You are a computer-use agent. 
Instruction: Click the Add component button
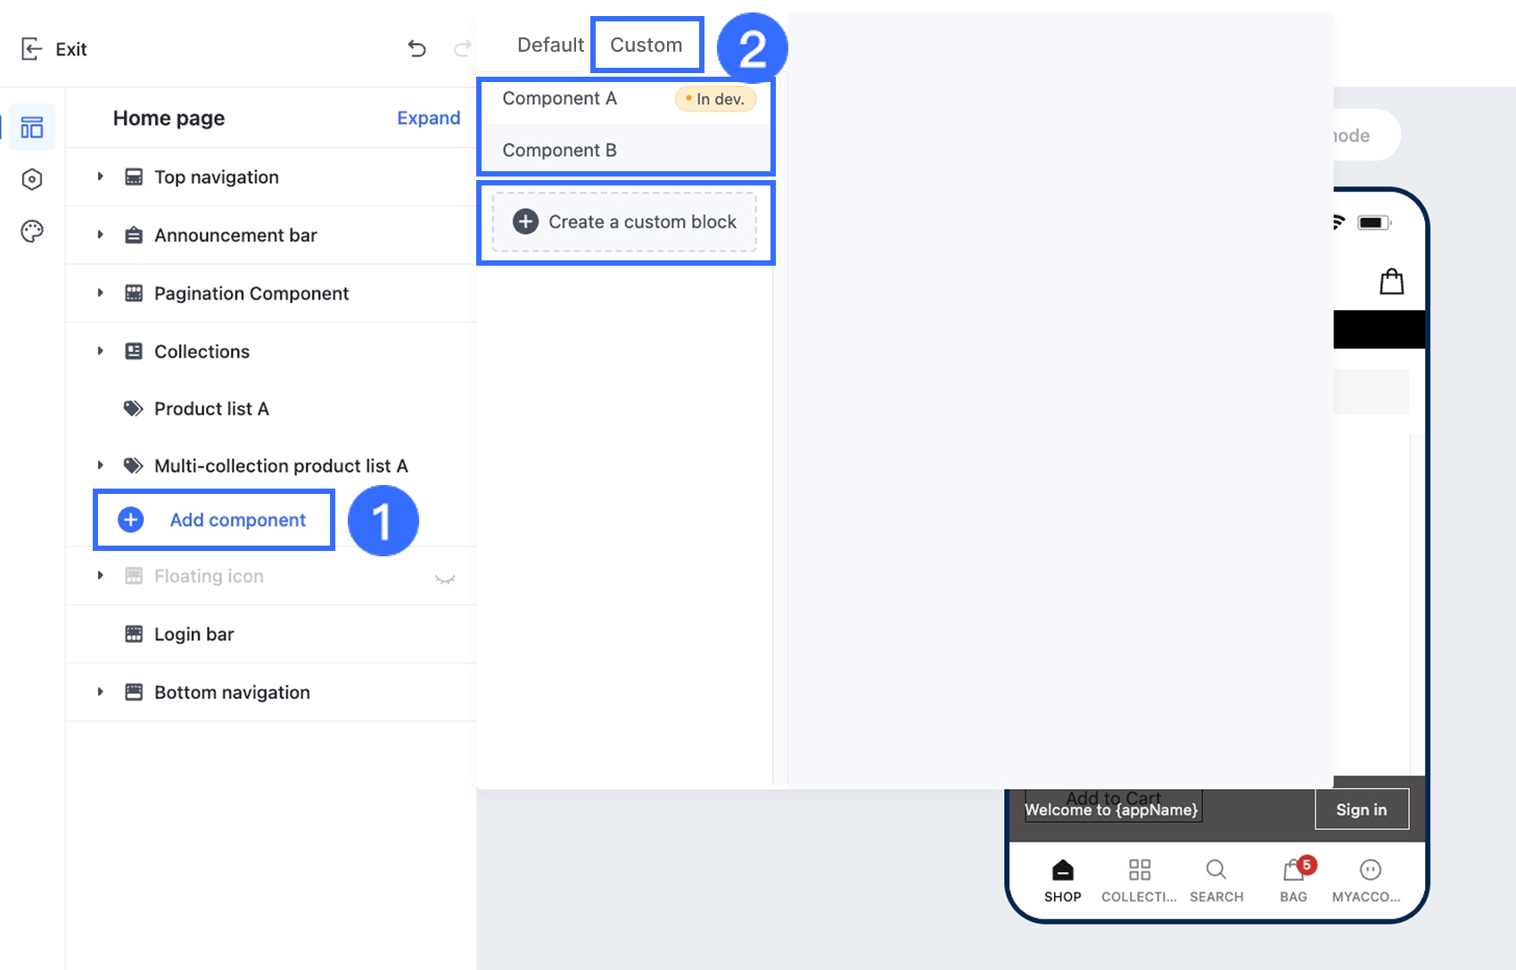point(214,520)
